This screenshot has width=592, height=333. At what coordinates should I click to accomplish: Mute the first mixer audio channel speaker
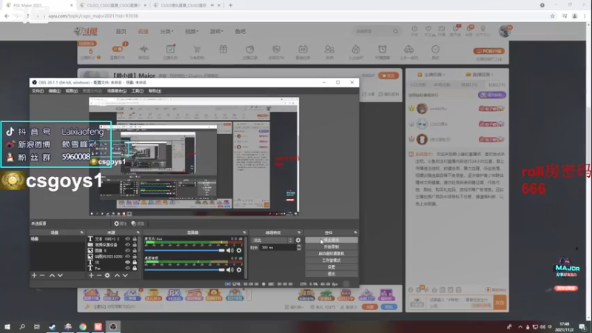point(229,250)
